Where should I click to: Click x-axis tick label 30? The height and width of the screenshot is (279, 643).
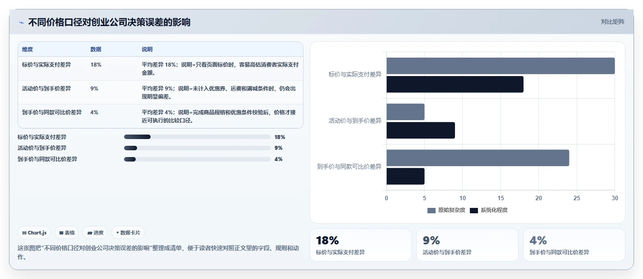point(615,198)
